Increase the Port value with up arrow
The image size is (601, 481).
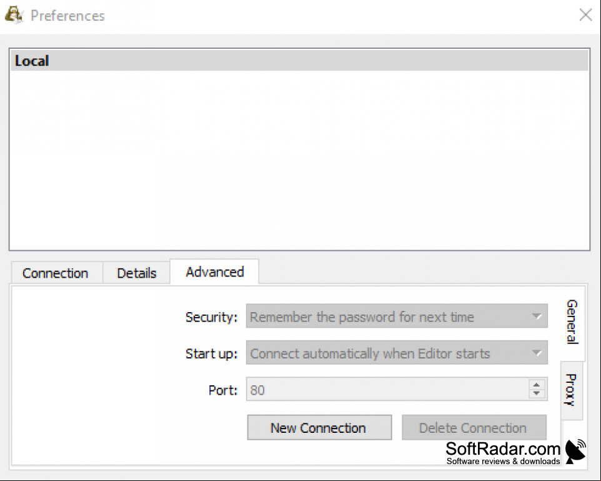(x=537, y=385)
